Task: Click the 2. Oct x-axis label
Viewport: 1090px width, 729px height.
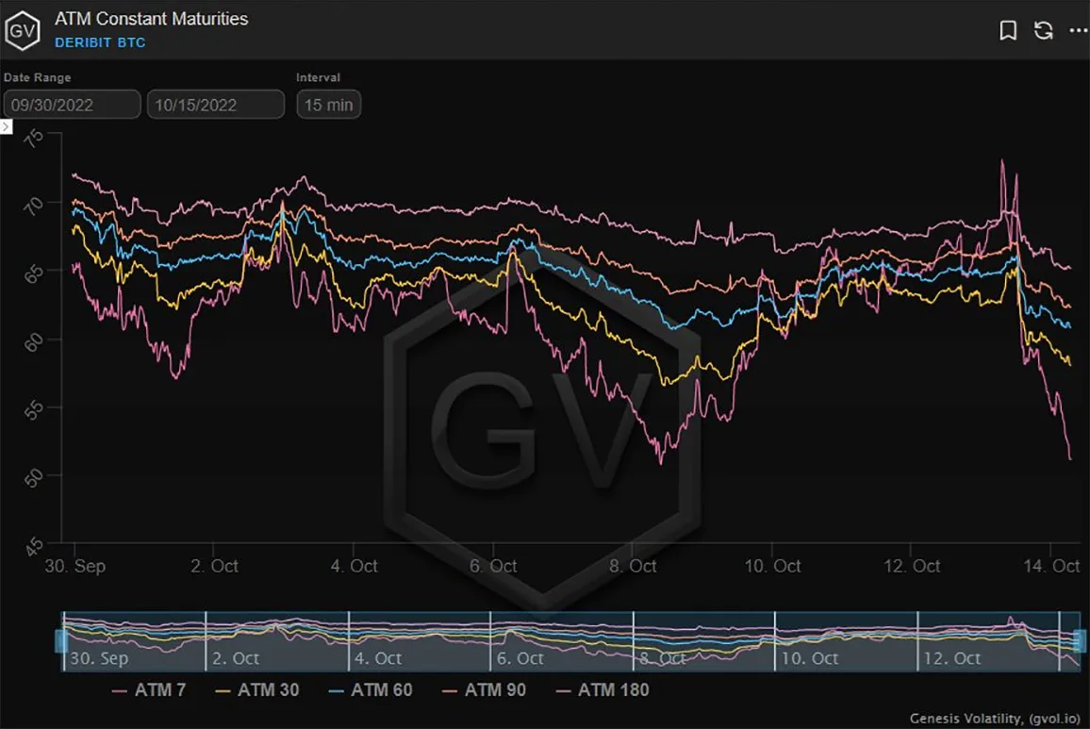Action: coord(214,566)
